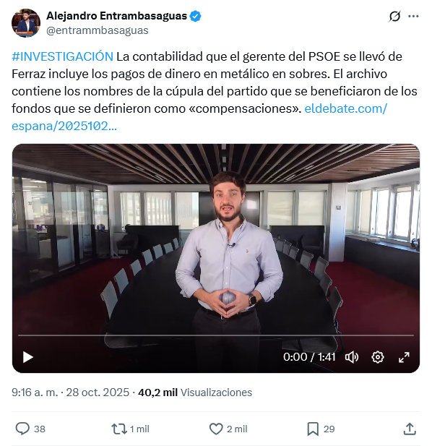Screen dimensions: 432x446
Task: Mute the video volume
Action: (x=352, y=357)
